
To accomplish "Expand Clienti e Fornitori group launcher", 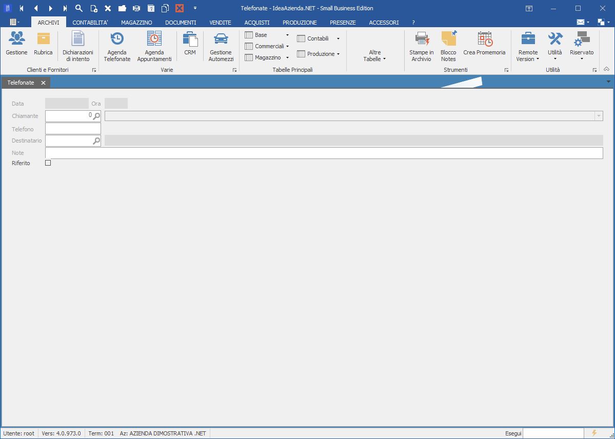I will coord(94,70).
